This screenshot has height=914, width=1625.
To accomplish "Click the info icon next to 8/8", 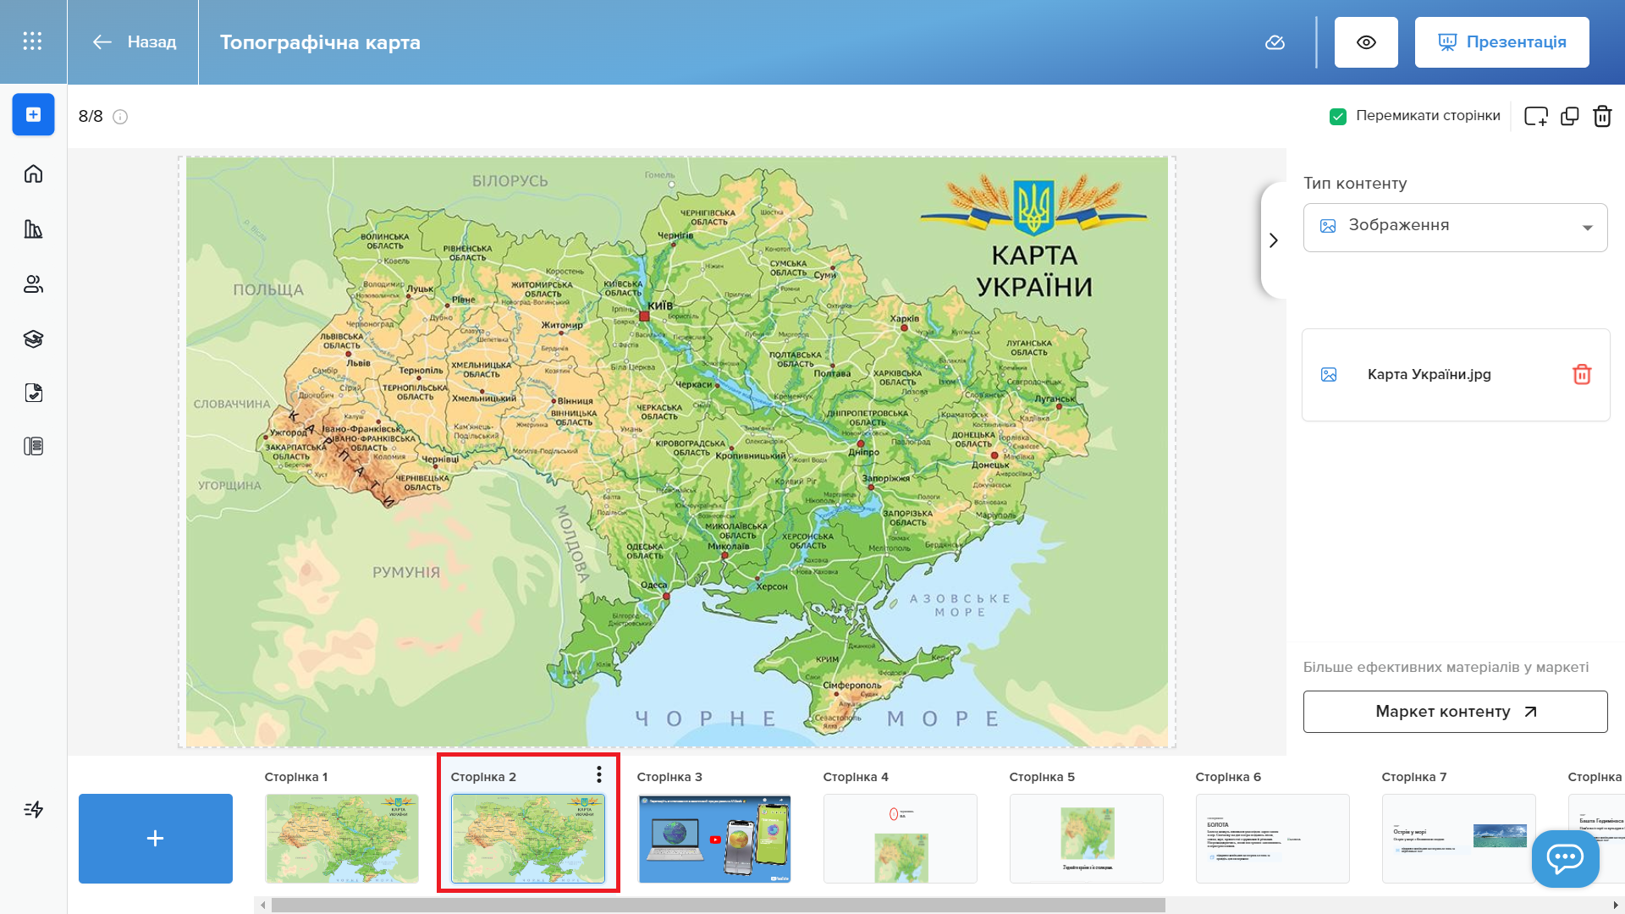I will pyautogui.click(x=120, y=117).
